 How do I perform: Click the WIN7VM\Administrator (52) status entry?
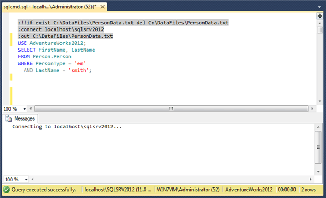tap(188, 190)
